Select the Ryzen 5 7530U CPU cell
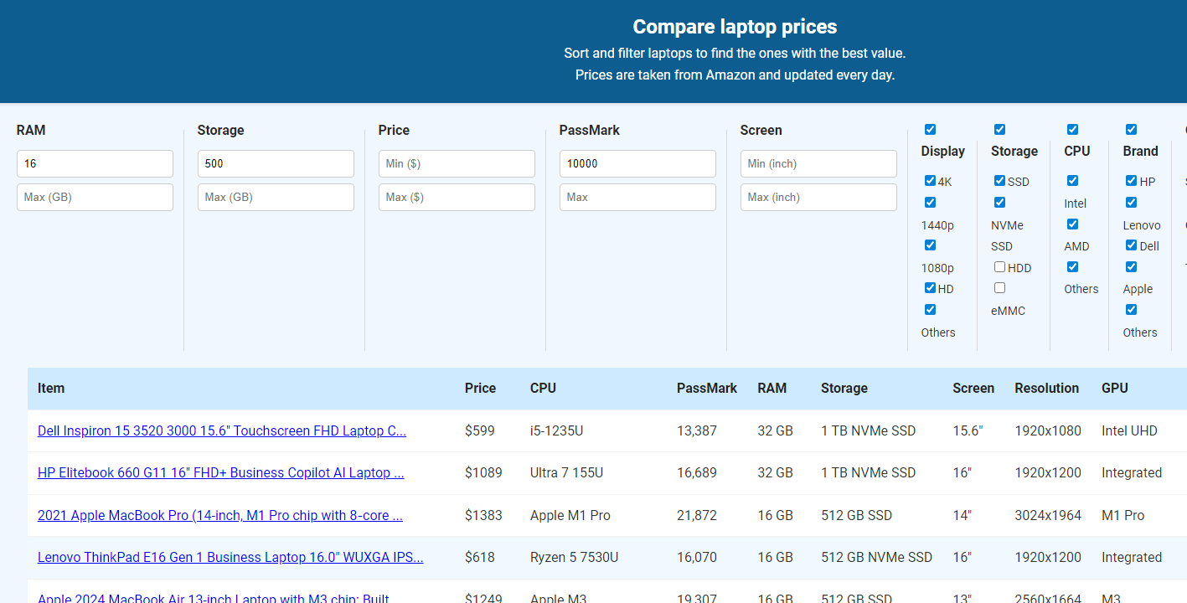 pos(574,557)
